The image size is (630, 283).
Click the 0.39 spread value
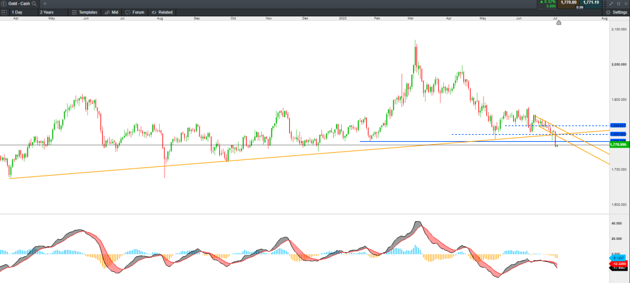point(580,7)
